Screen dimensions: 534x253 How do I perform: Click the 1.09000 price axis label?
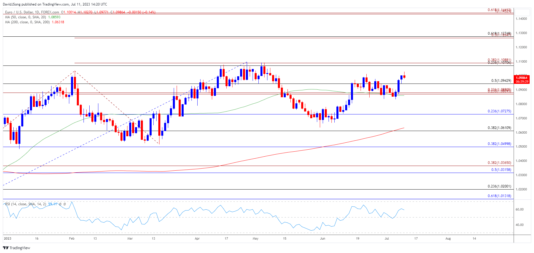pos(521,90)
